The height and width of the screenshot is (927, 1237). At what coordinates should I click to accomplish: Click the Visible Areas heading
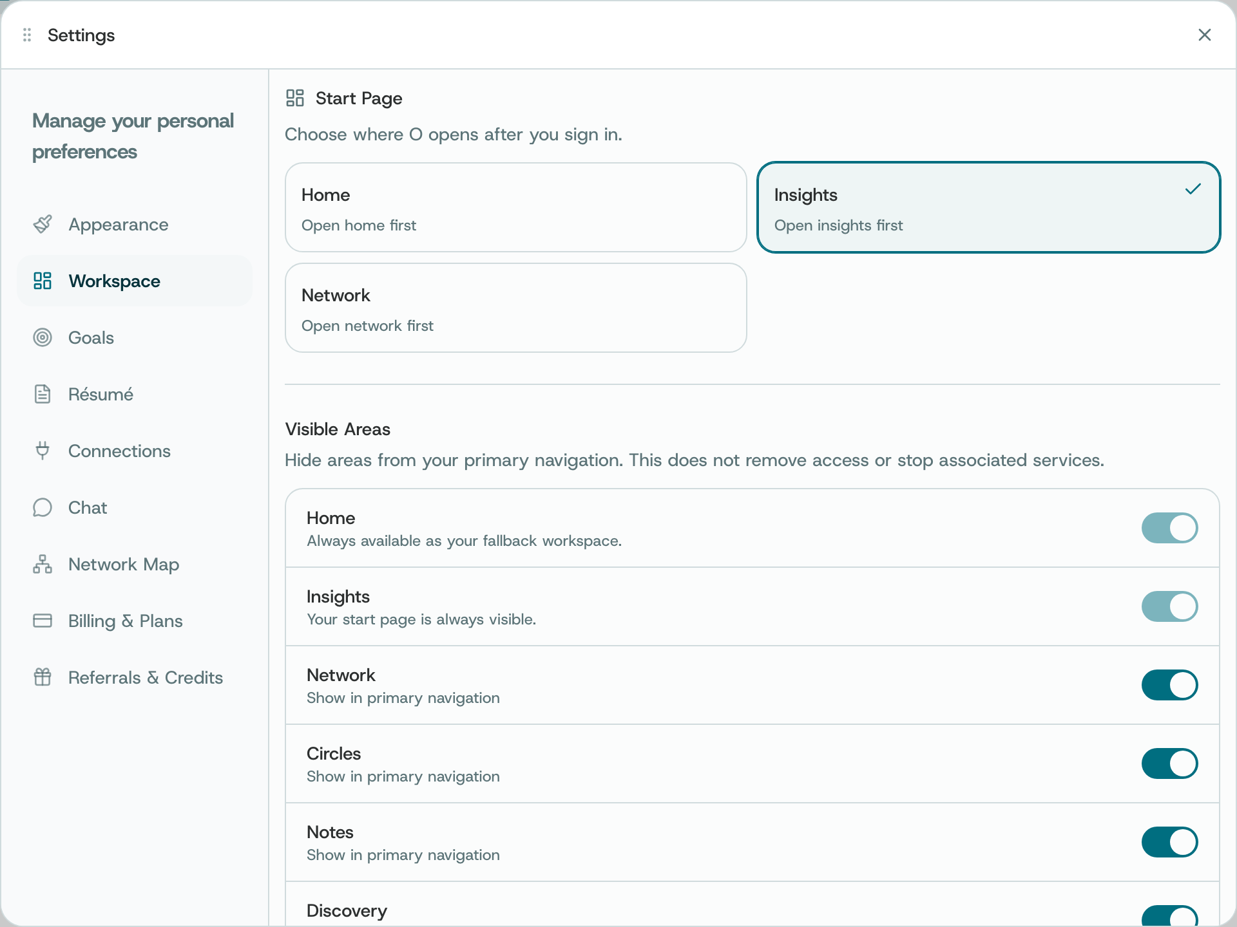[x=338, y=429]
